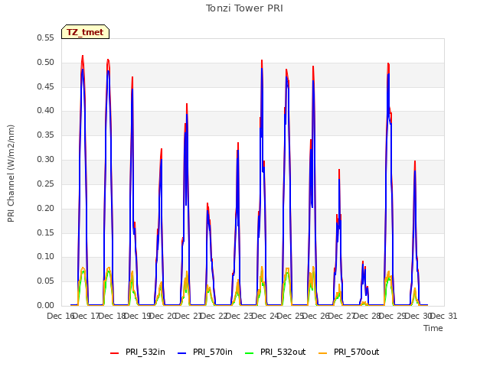Click the 0.30 y-axis tick label
Screen dimensions: 490x367
pyautogui.click(x=45, y=160)
